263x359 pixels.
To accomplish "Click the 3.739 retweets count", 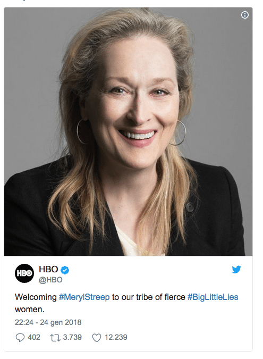I will click(x=72, y=337).
